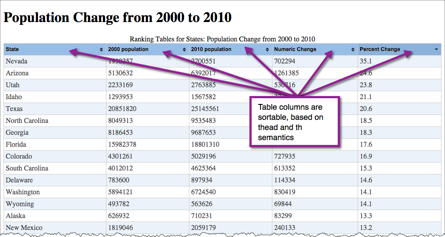Click sort arrows icon in Numeric Change header
Viewport: 445px width, 237px height.
coord(353,49)
